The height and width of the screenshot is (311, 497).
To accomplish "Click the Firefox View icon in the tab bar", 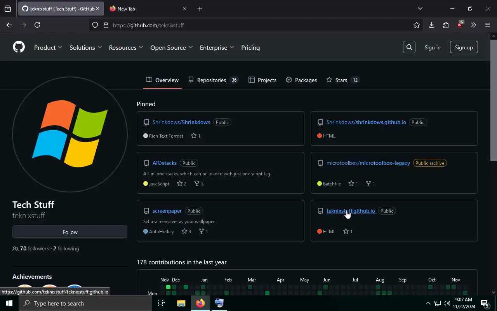I will pyautogui.click(x=8, y=9).
